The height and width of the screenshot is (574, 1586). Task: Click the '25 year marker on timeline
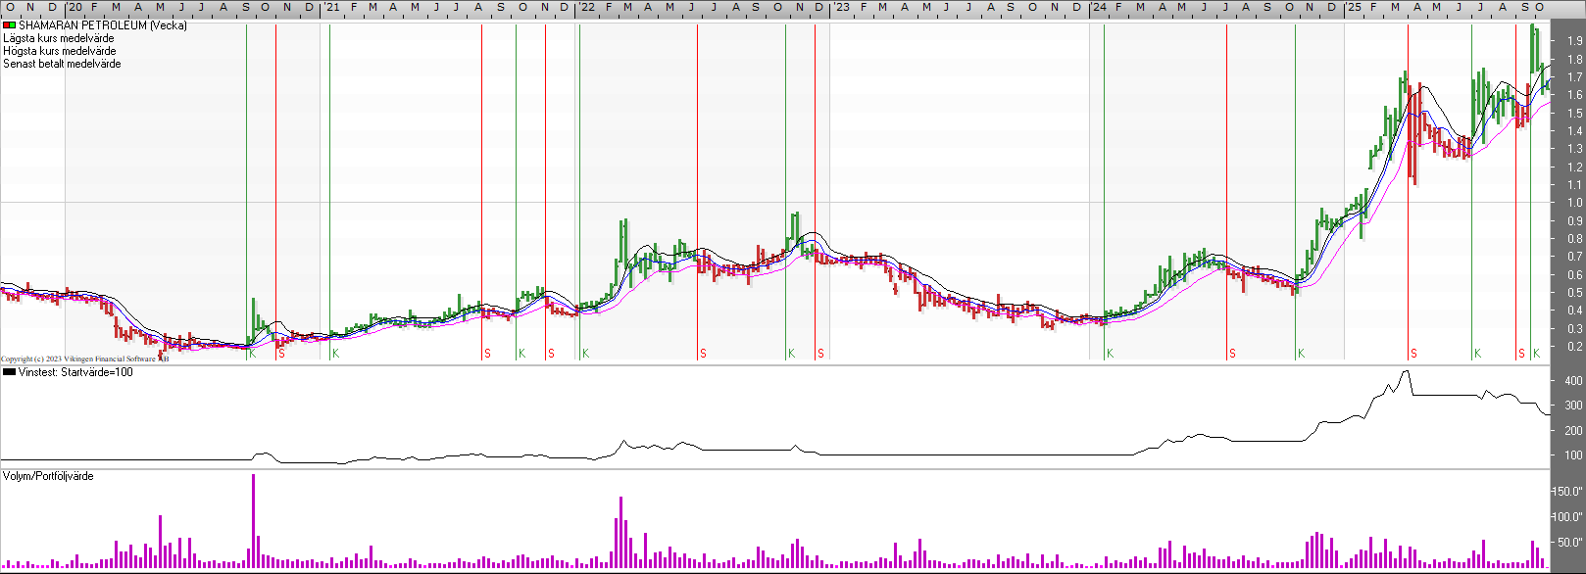(1353, 7)
